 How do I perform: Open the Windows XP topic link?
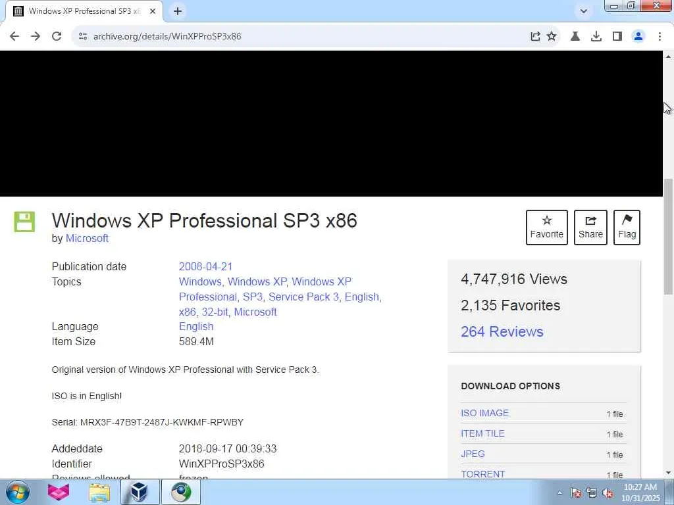click(x=257, y=281)
